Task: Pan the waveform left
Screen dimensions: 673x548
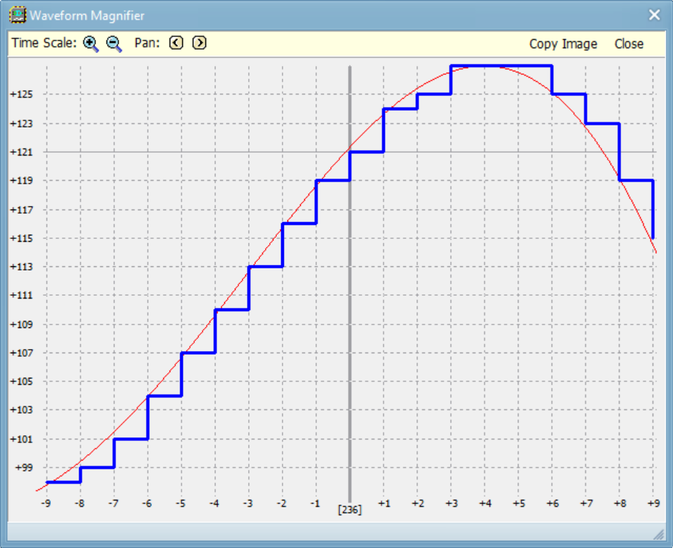Action: pyautogui.click(x=176, y=43)
